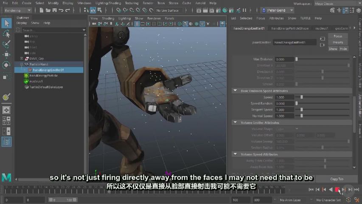
Task: Expand the DWR_Grp node
Action: tap(22, 59)
